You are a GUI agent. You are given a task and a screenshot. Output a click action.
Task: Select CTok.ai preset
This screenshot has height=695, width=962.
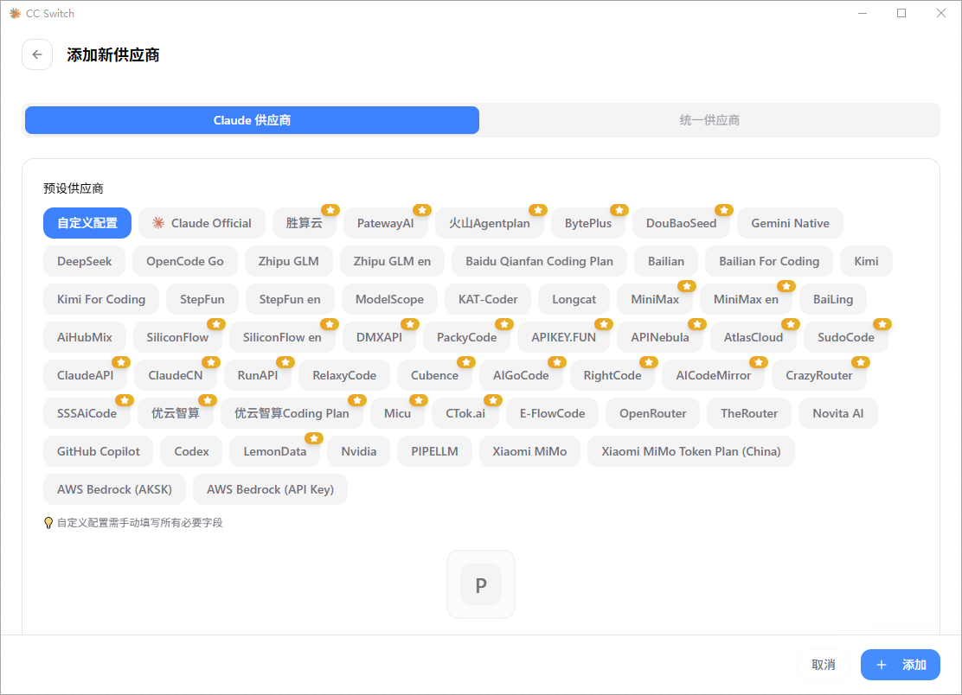[x=465, y=413]
